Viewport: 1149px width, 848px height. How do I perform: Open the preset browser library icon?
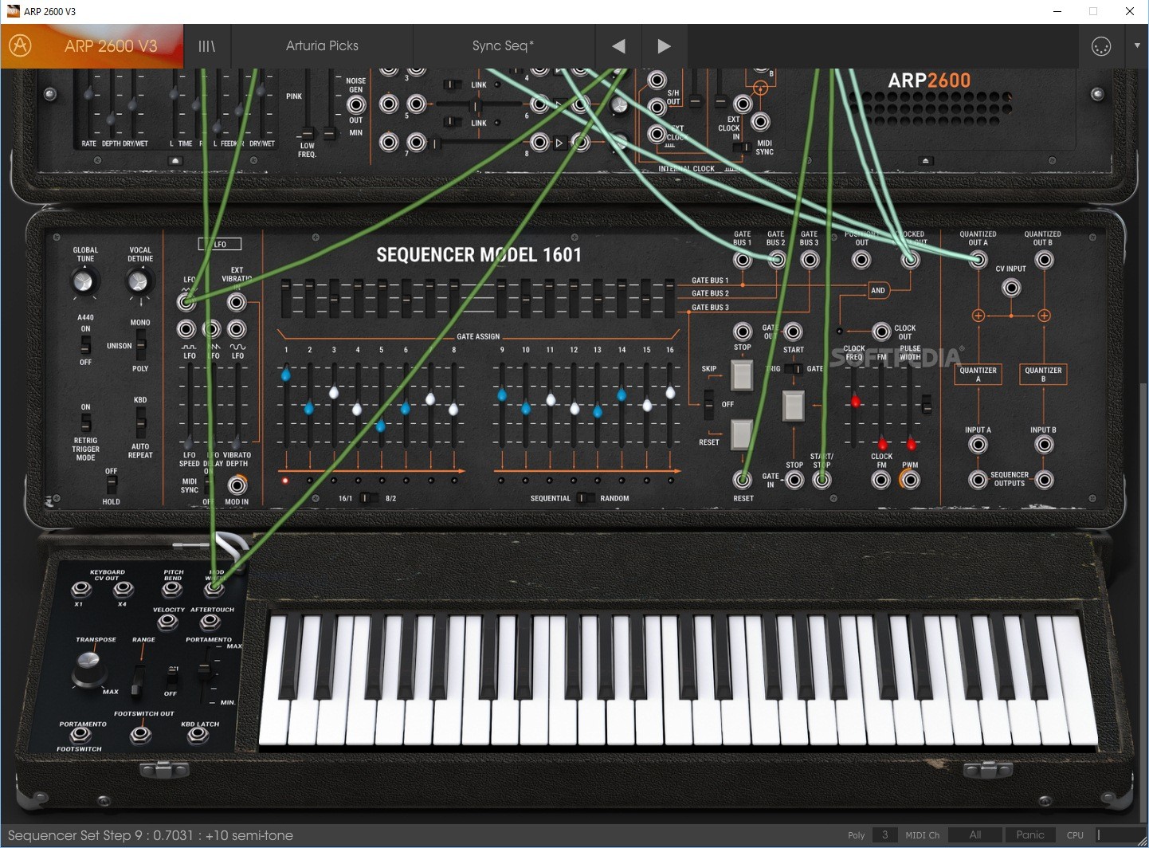pyautogui.click(x=207, y=46)
